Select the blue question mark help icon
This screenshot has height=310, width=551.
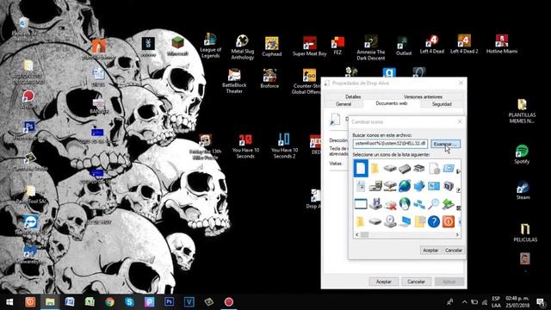[x=434, y=222]
